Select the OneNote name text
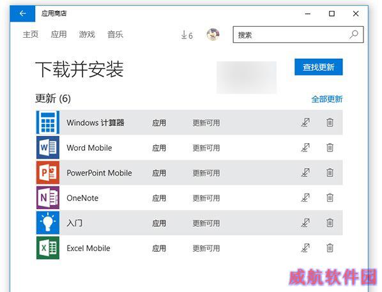 pos(82,198)
